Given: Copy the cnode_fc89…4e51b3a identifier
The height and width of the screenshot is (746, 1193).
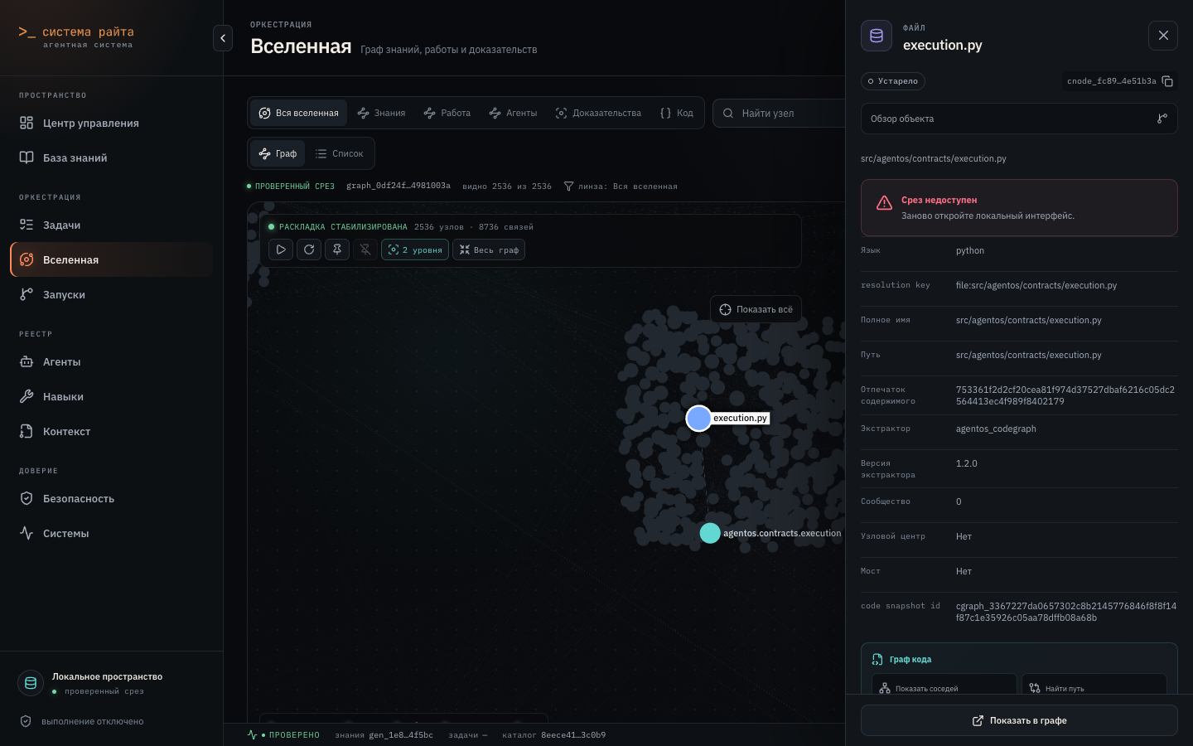Looking at the screenshot, I should 1167,81.
